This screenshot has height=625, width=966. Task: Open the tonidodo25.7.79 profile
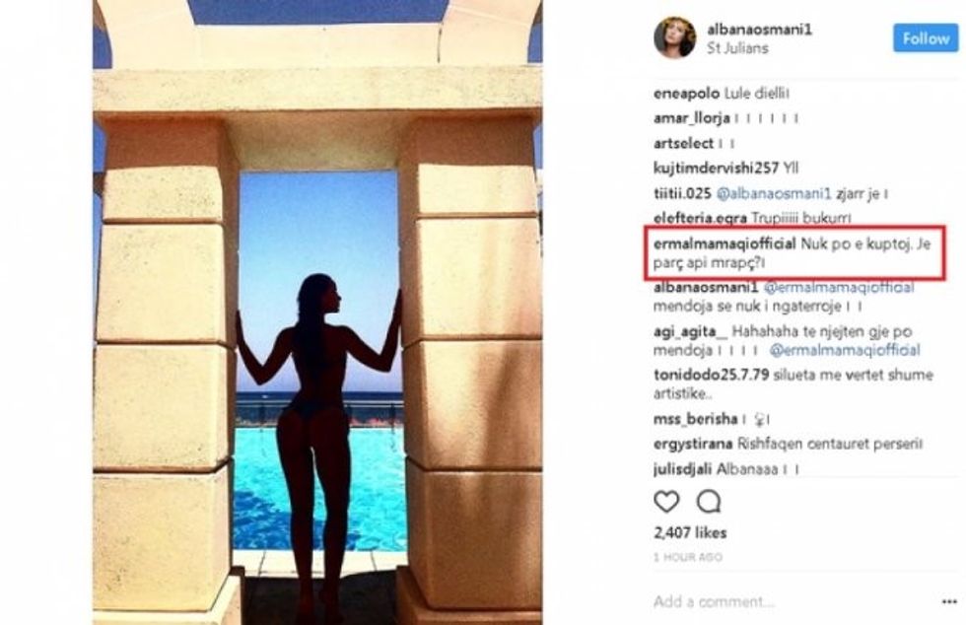point(711,375)
